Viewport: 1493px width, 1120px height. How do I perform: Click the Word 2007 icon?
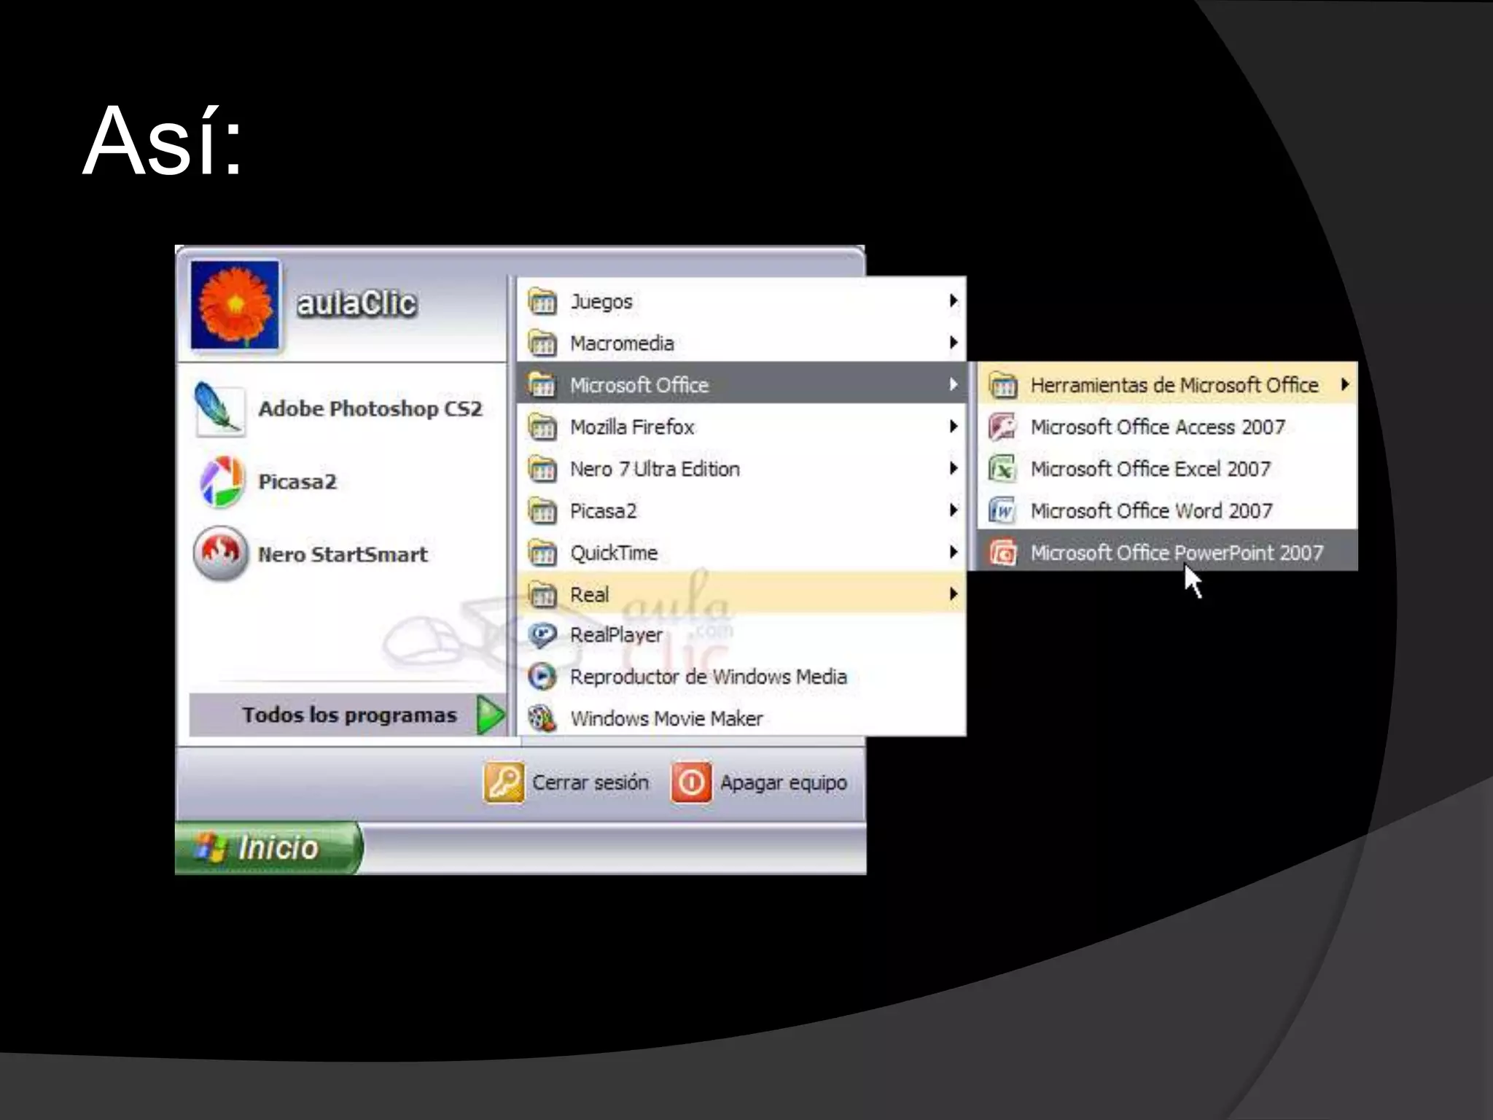tap(1003, 510)
